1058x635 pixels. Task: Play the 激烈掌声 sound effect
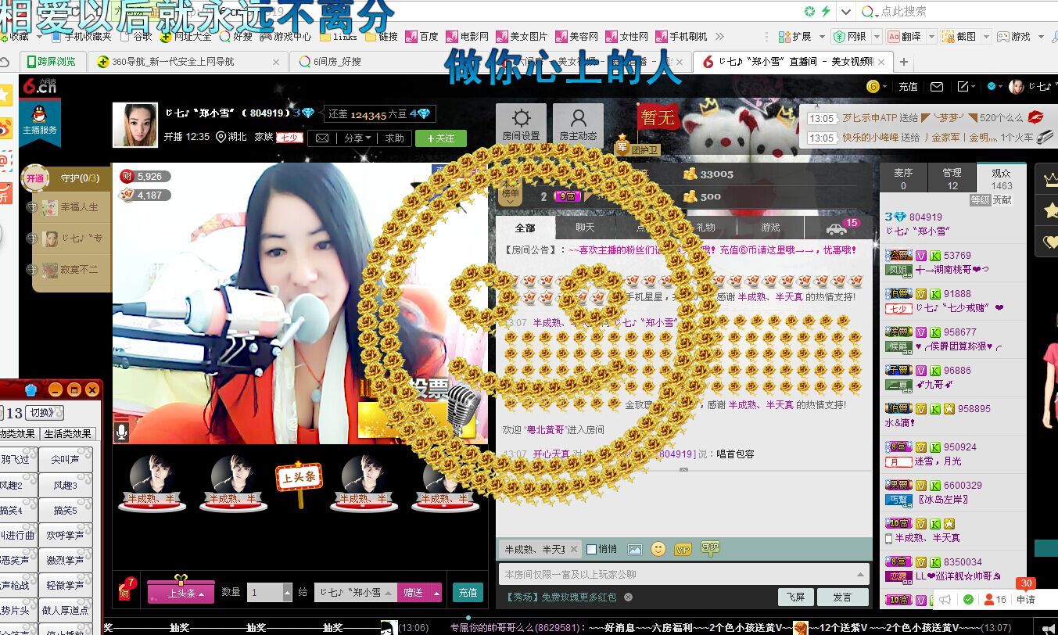(66, 561)
